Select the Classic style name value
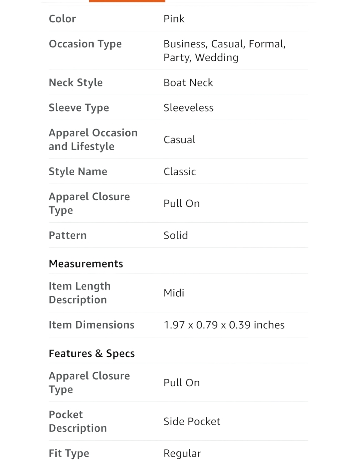Image resolution: width=357 pixels, height=476 pixels. (180, 171)
